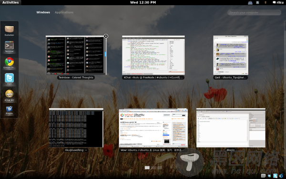Screen dimensions: 286x179
Task: Click the second square icon in top bar
Action: coord(257,2)
